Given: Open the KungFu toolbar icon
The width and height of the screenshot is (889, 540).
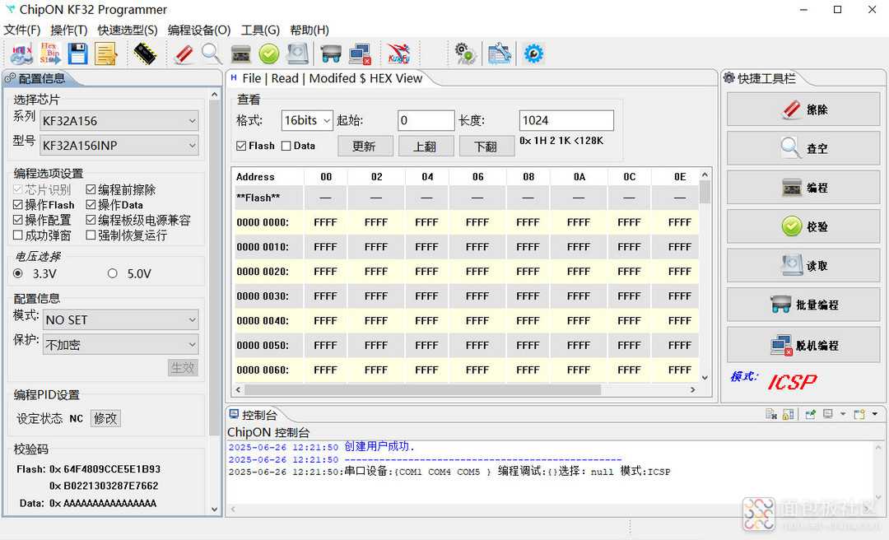Looking at the screenshot, I should point(398,54).
